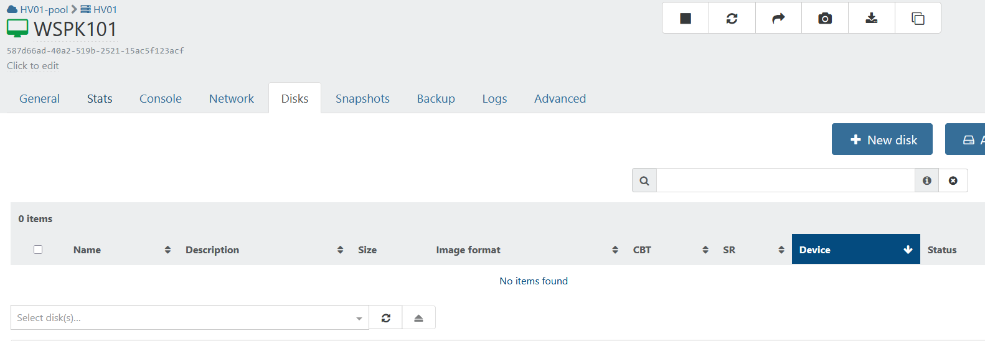Sort disks by Device column
Screen dimensions: 985x341
(855, 250)
